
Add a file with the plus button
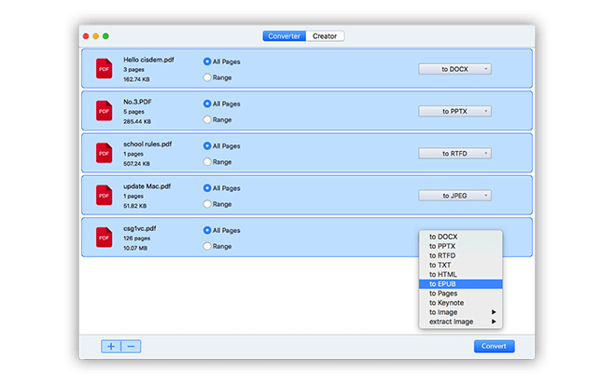(x=111, y=346)
